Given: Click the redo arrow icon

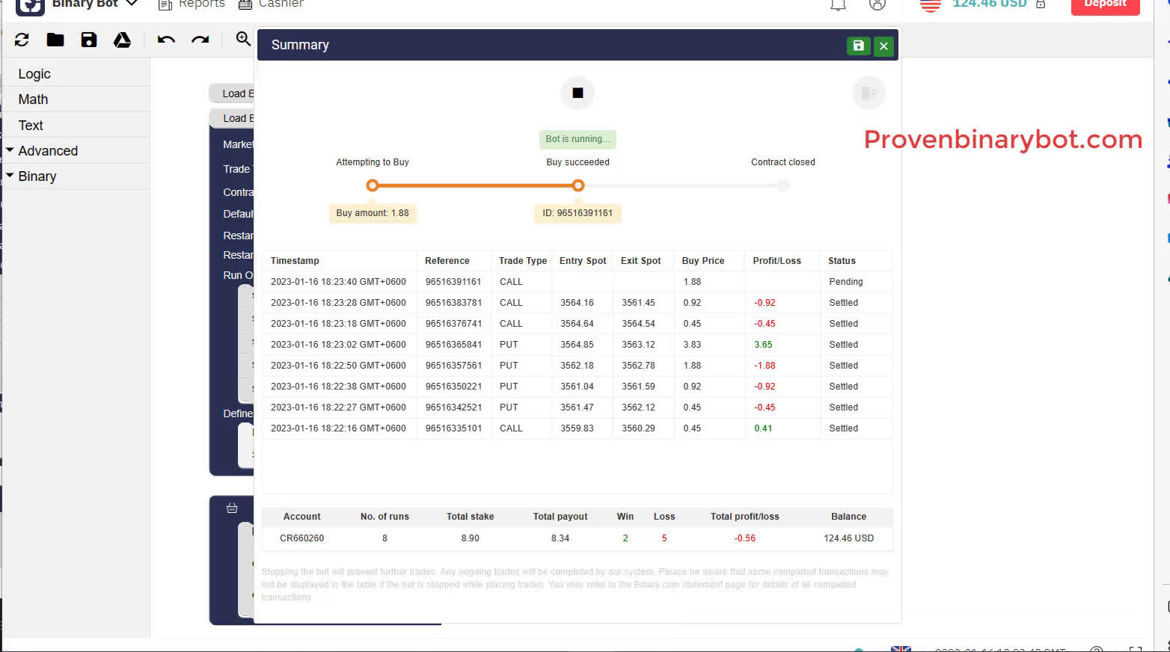Looking at the screenshot, I should pyautogui.click(x=200, y=40).
